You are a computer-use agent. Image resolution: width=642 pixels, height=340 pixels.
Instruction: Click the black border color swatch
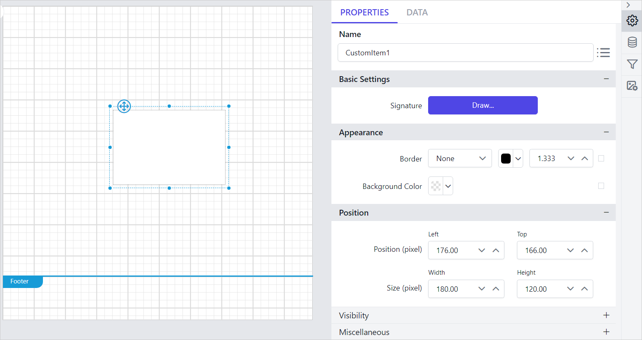point(506,159)
